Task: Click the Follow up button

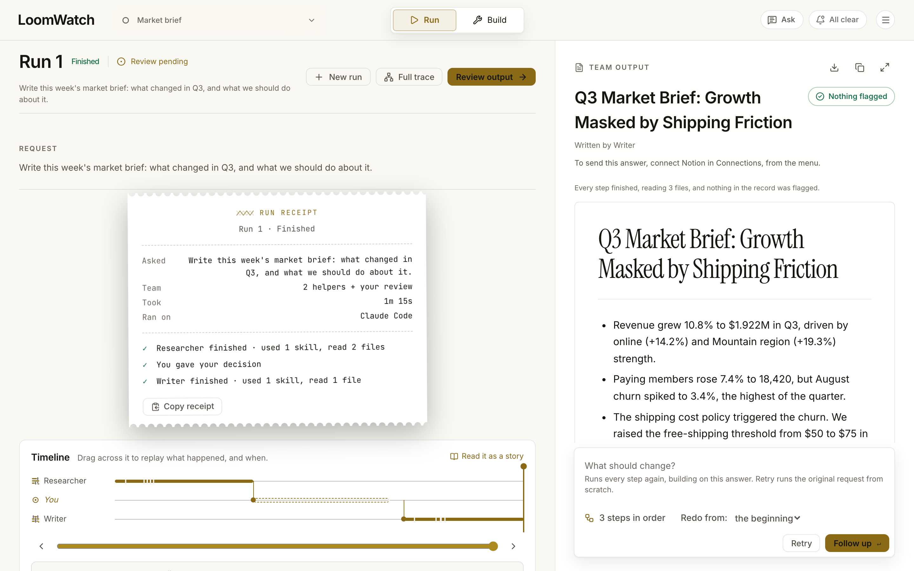Action: (857, 543)
